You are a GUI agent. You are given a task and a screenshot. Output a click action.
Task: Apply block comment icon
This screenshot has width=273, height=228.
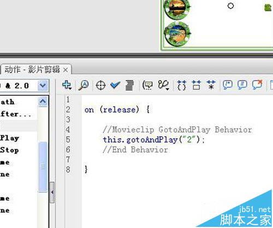(228, 85)
